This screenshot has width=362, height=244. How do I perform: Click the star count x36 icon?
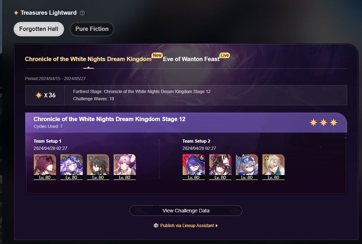click(x=38, y=95)
